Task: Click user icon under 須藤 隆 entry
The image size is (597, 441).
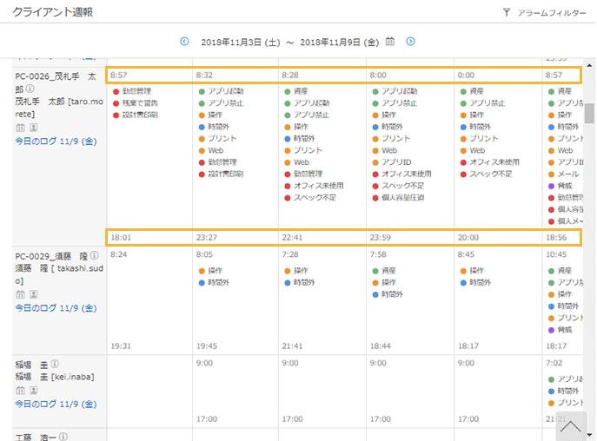Action: [32, 294]
